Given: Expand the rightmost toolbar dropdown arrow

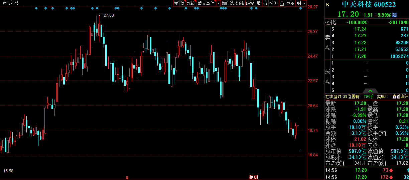Looking at the screenshot, I should point(304,3).
